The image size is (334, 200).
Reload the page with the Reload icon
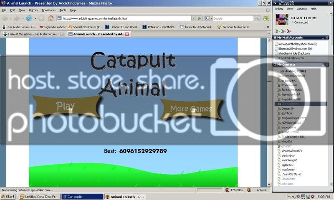pyautogui.click(x=29, y=18)
